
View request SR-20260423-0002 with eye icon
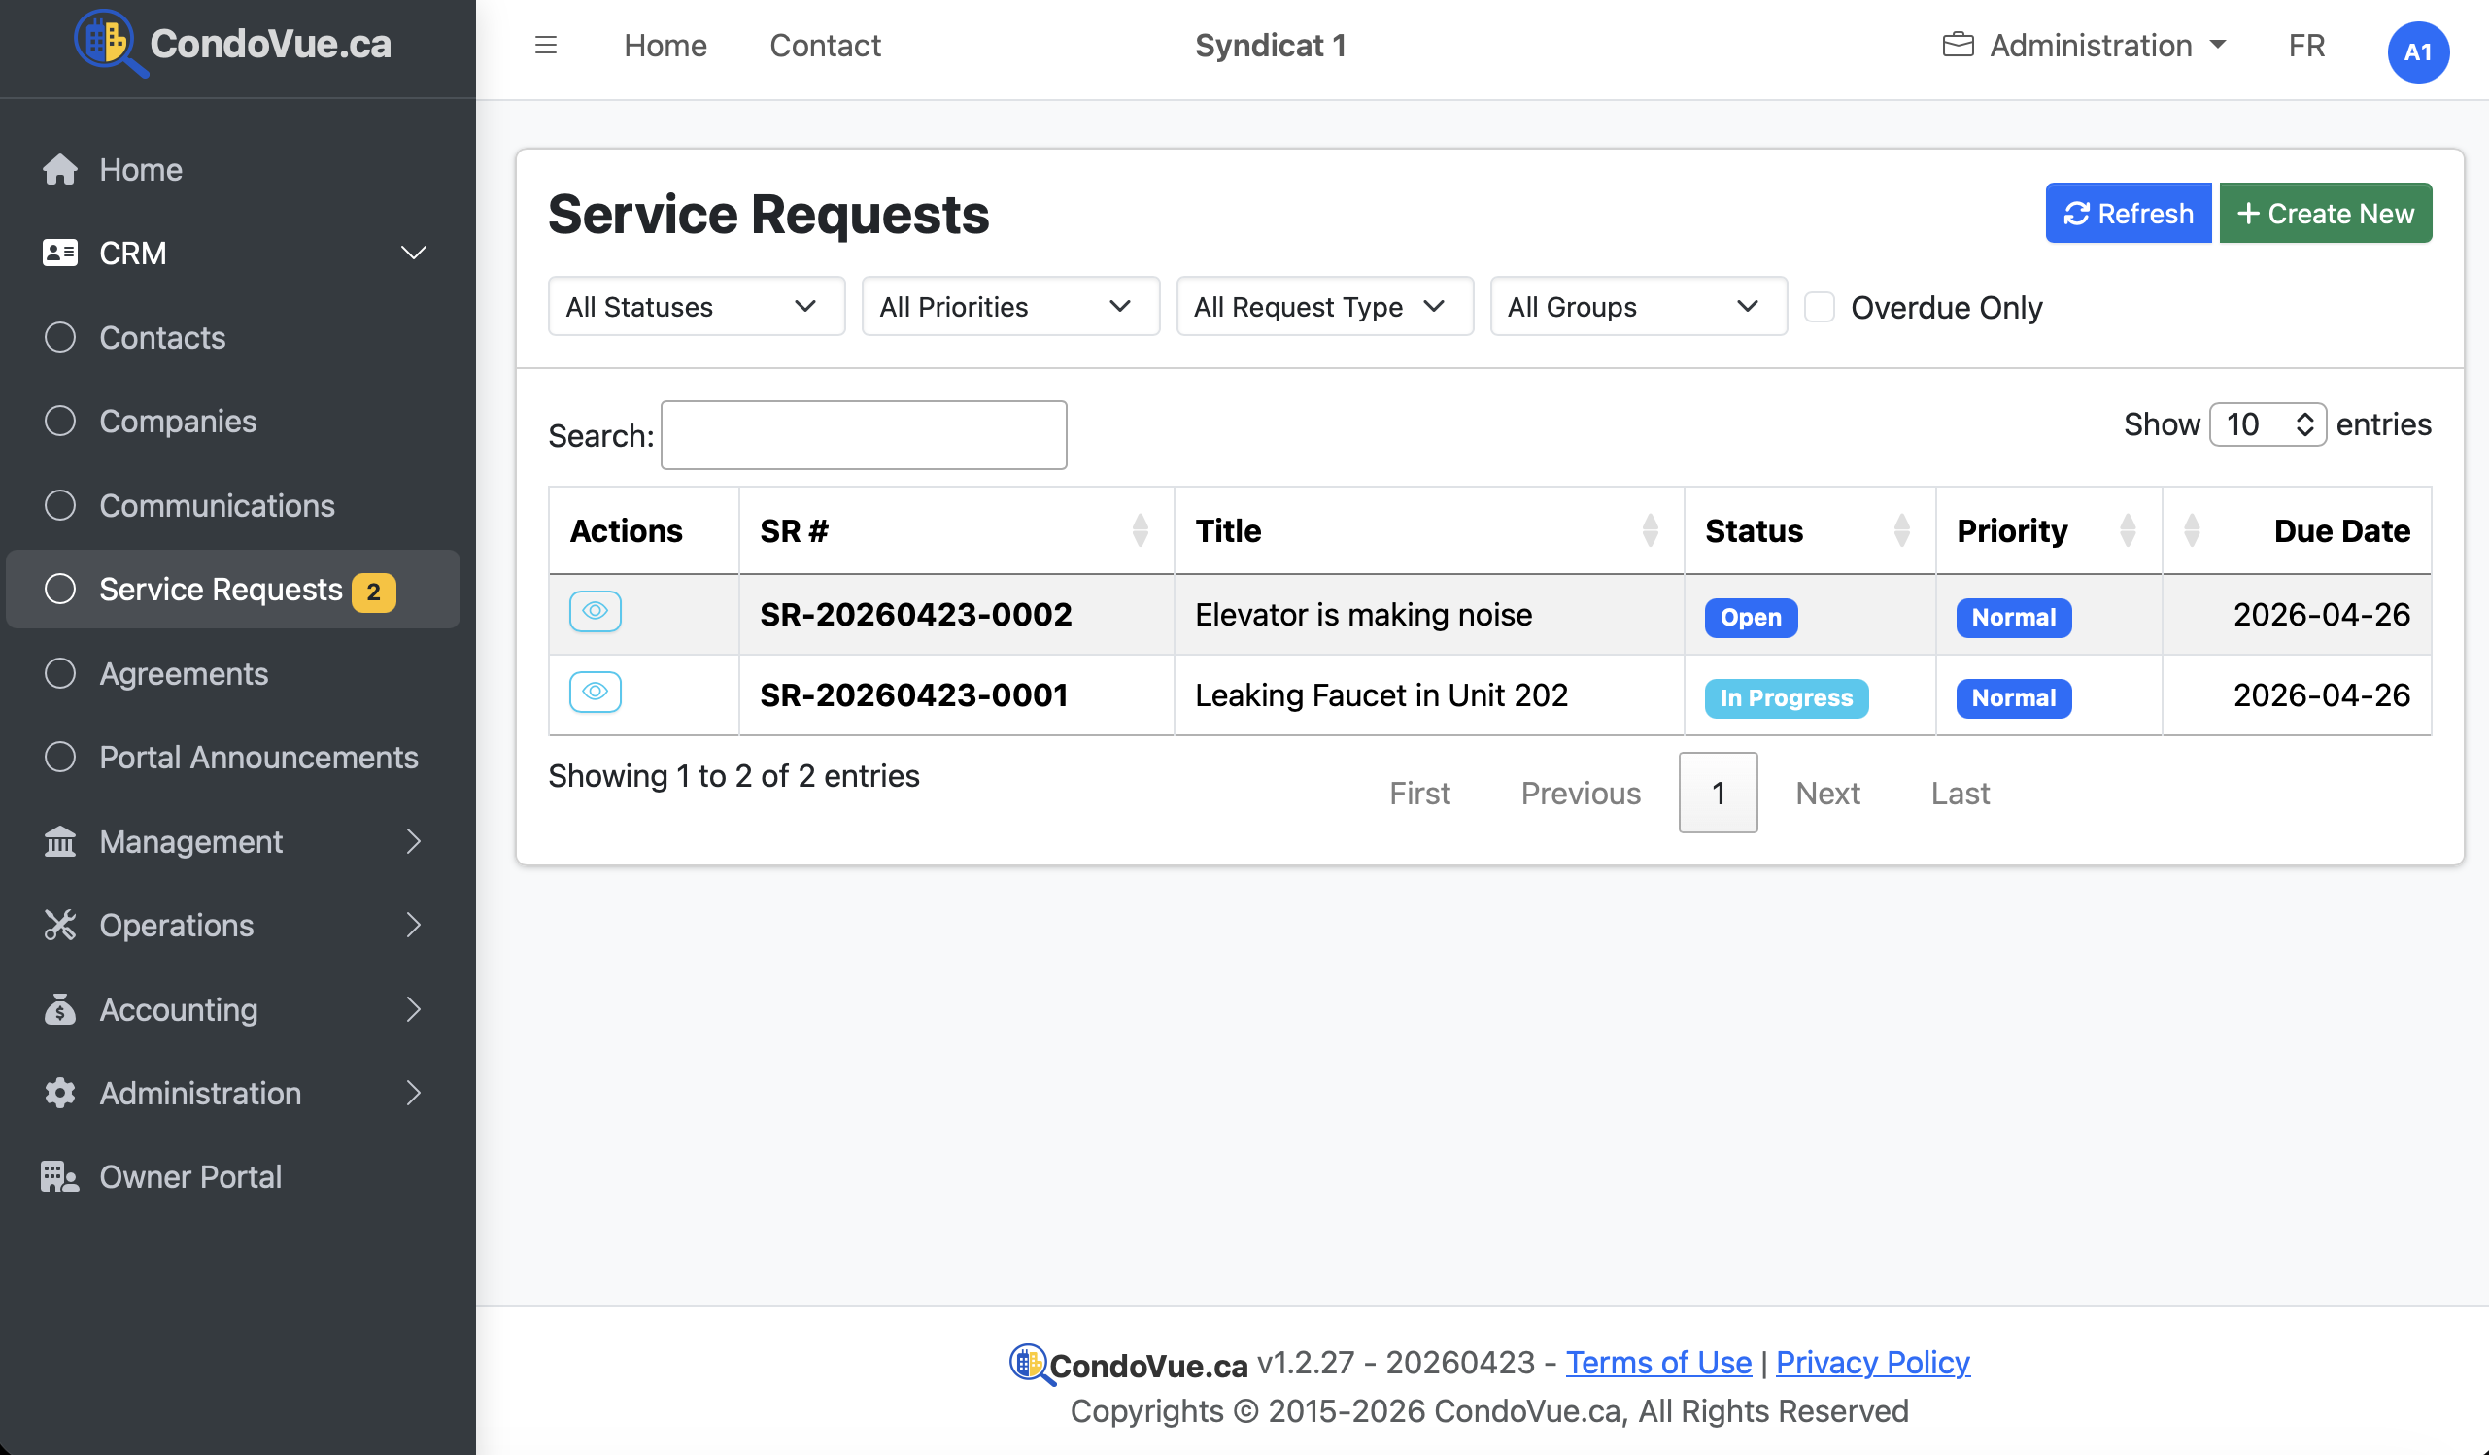tap(595, 612)
